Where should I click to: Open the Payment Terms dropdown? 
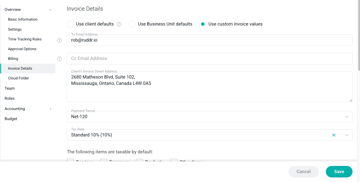click(x=209, y=117)
